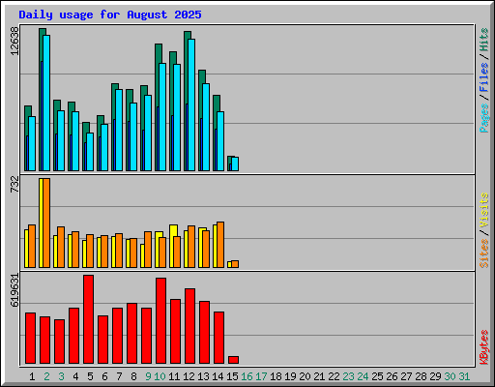The width and height of the screenshot is (495, 387).
Task: Click day 20 on the date axis
Action: [x=305, y=376]
